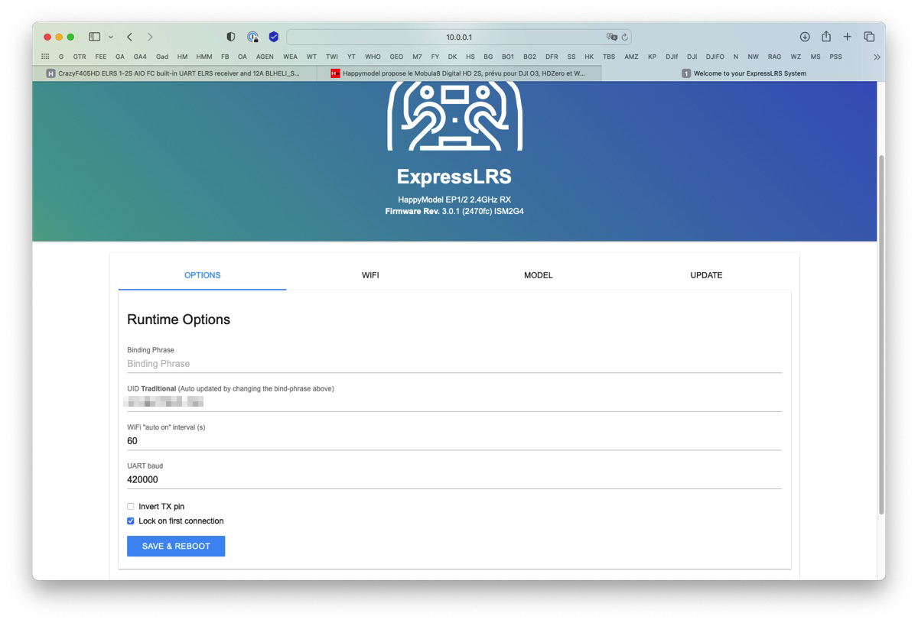The height and width of the screenshot is (623, 918).
Task: Click the page vertical scrollbar
Action: [881, 334]
